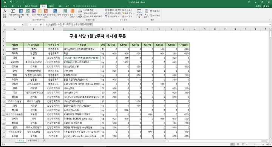Select column D header
This screenshot has height=147, width=272.
(82, 29)
